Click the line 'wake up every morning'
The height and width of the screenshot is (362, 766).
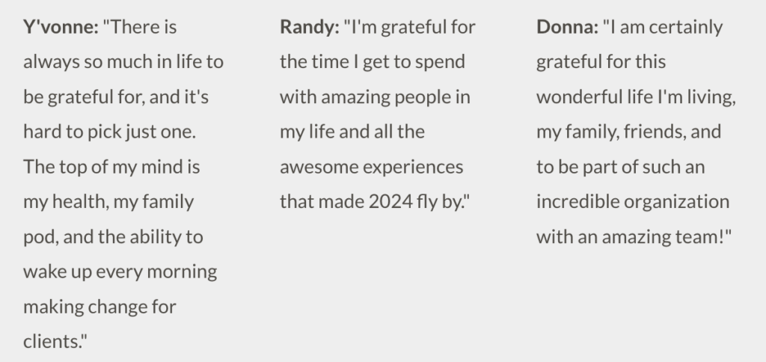[120, 271]
